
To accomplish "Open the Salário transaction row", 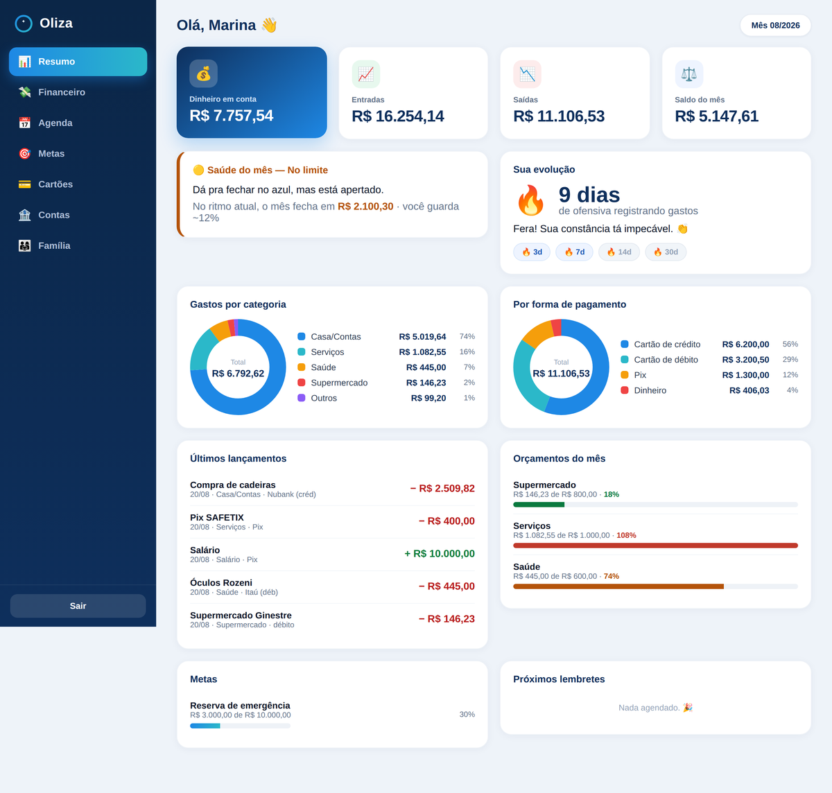I will point(332,555).
